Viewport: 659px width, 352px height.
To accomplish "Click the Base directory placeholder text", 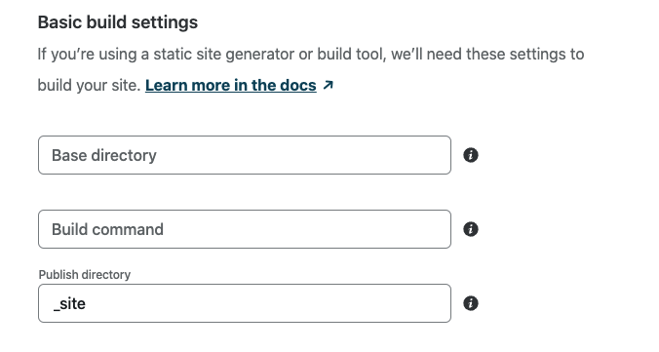I will click(103, 156).
